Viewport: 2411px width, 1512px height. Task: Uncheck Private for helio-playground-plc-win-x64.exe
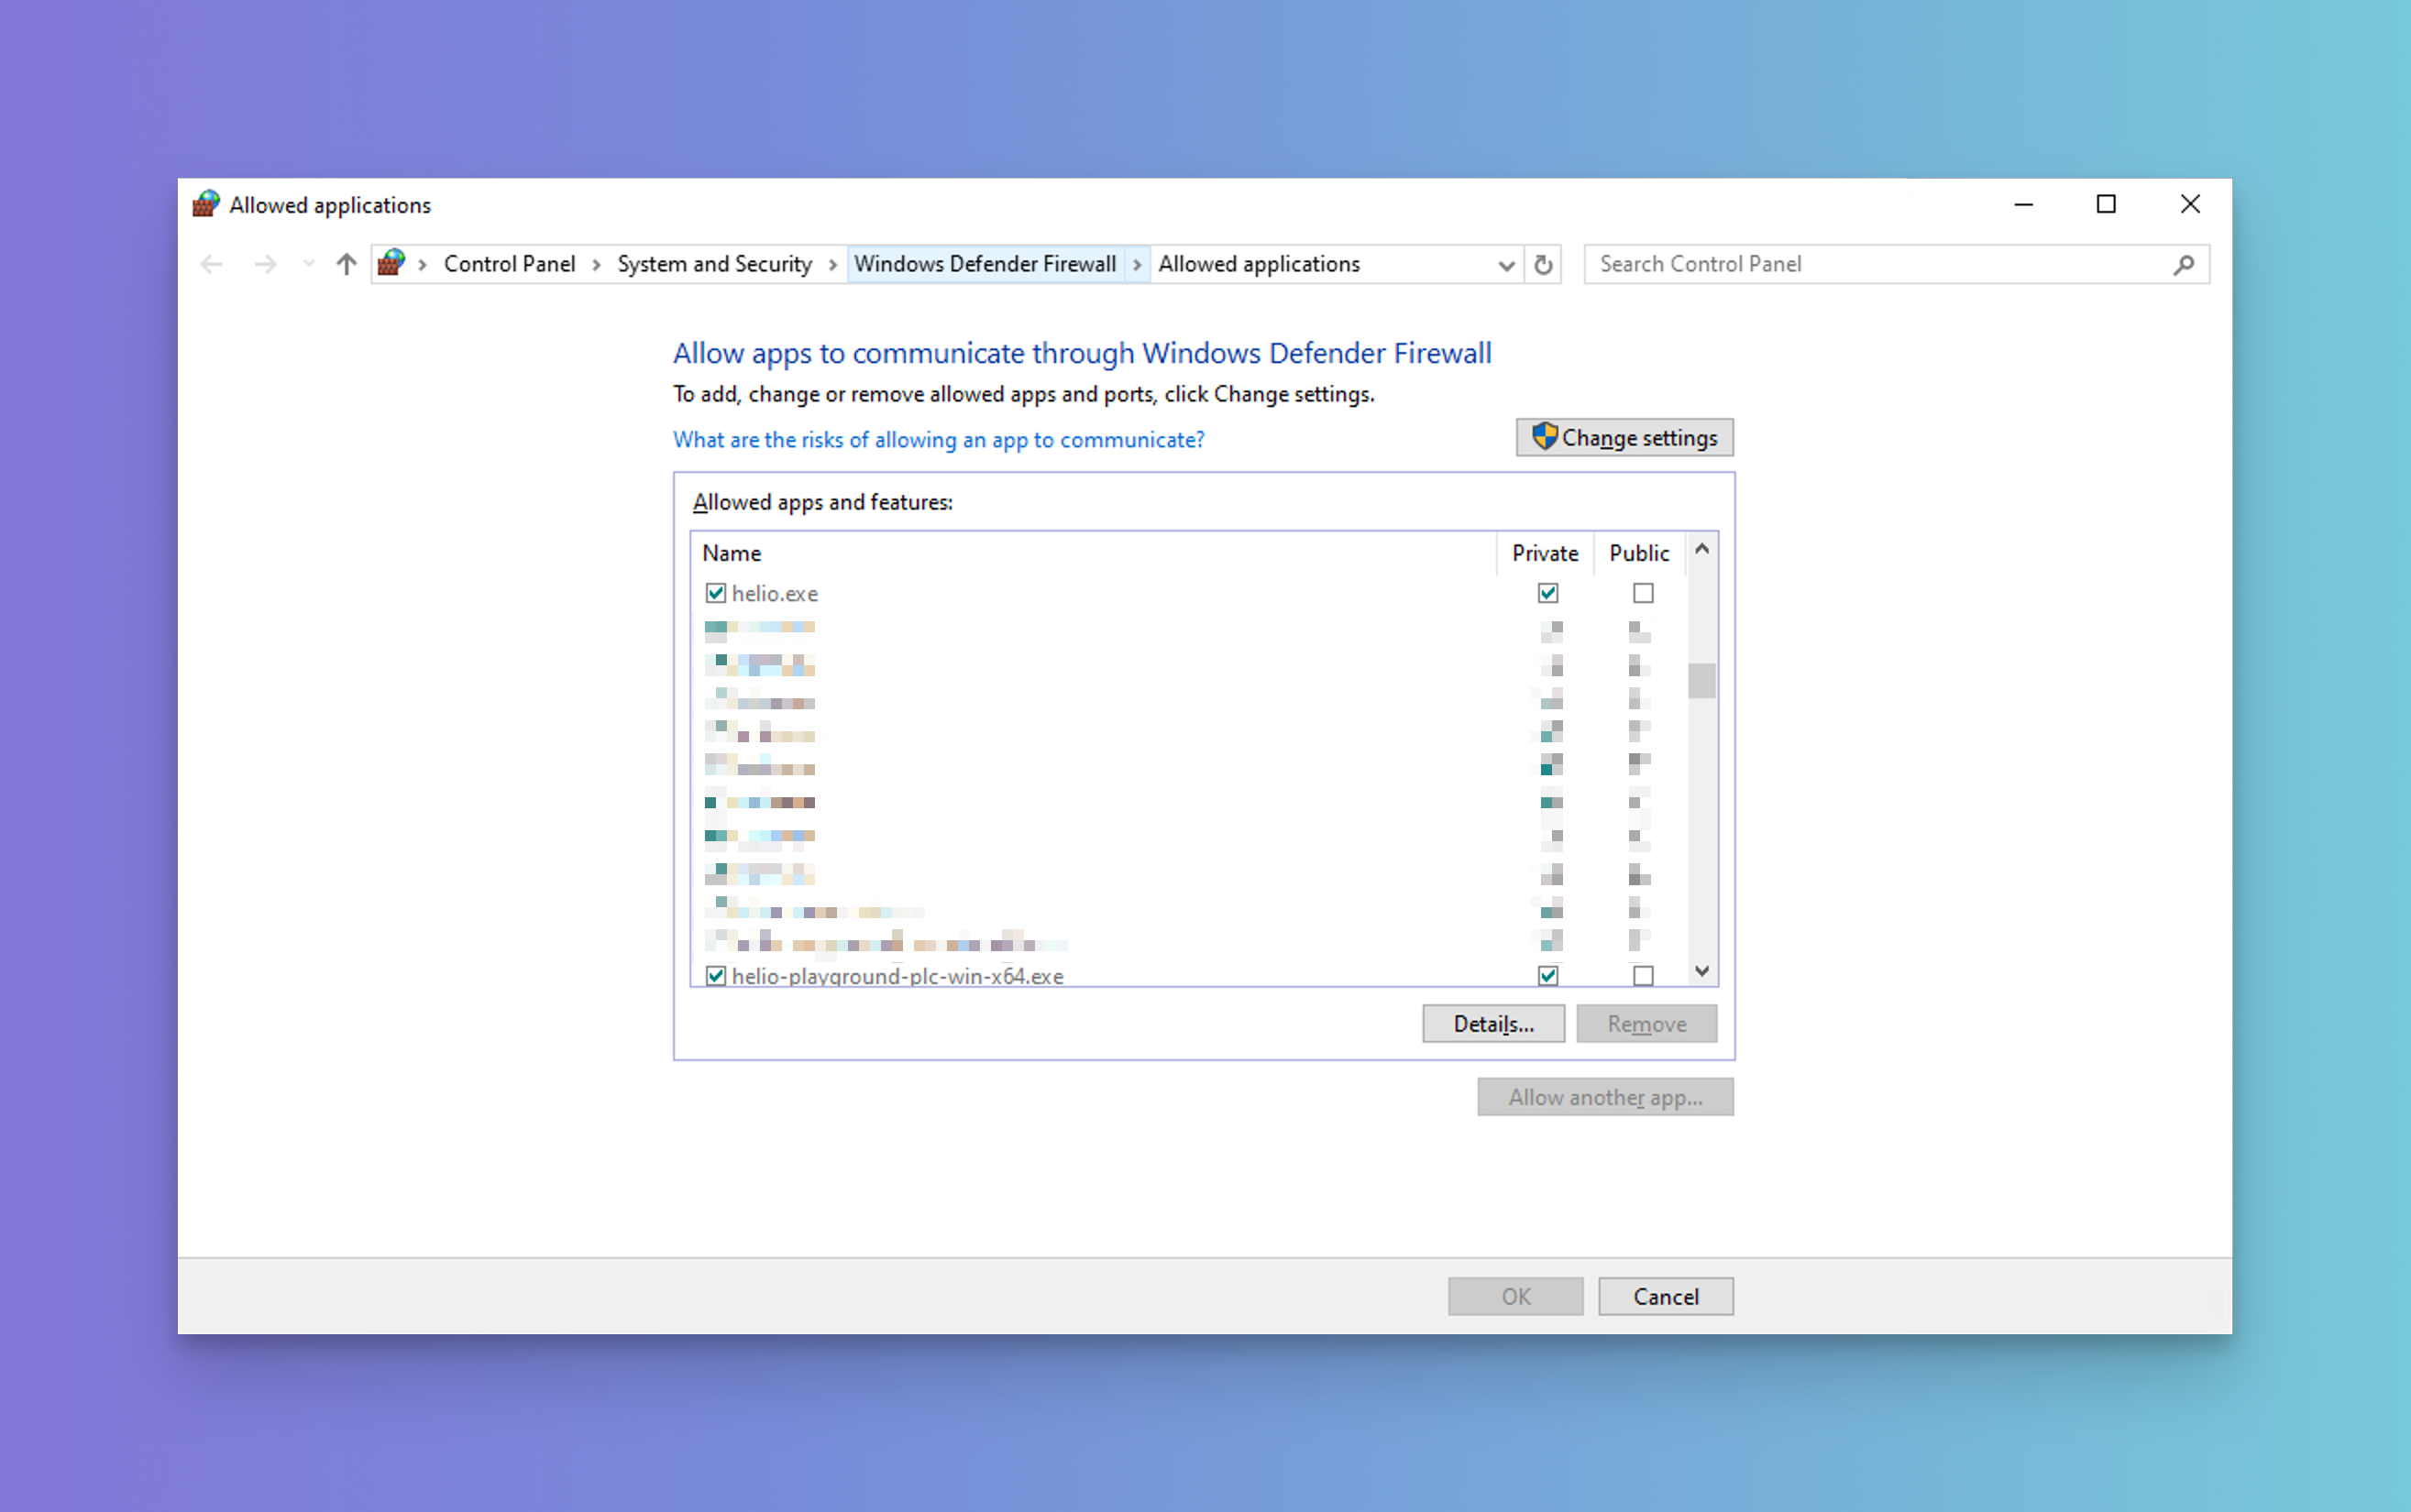1547,975
